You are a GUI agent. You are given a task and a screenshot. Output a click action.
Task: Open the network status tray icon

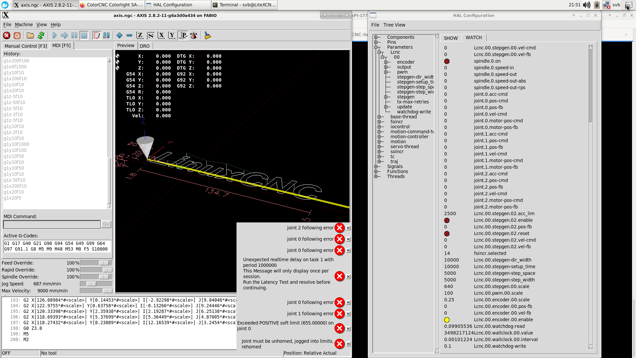606,5
